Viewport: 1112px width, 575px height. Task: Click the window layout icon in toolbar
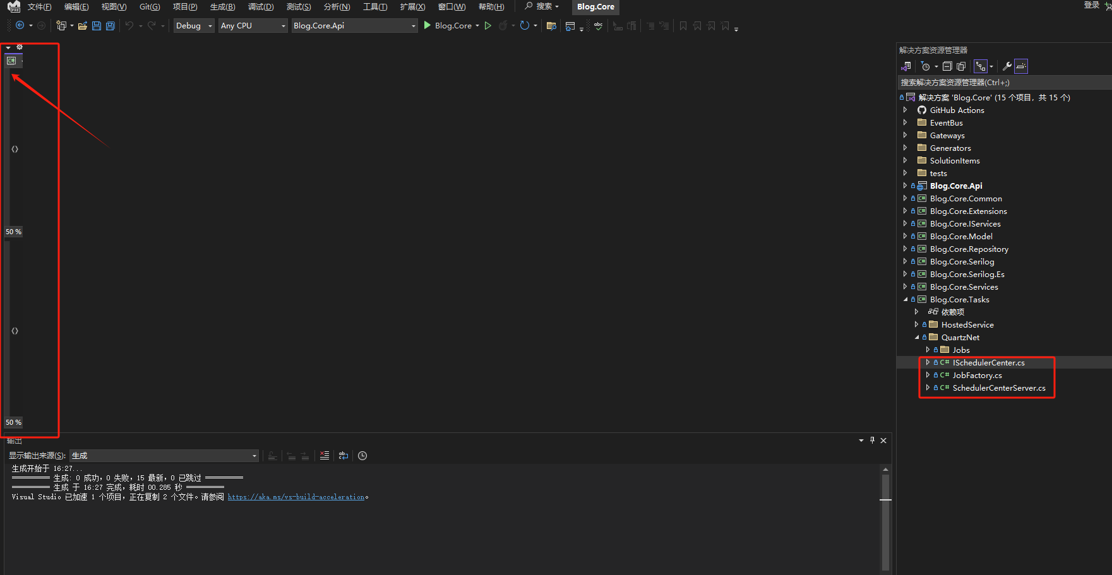(570, 26)
